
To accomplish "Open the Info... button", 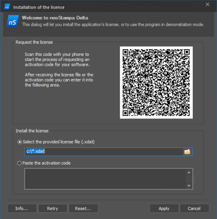I will point(22,208).
